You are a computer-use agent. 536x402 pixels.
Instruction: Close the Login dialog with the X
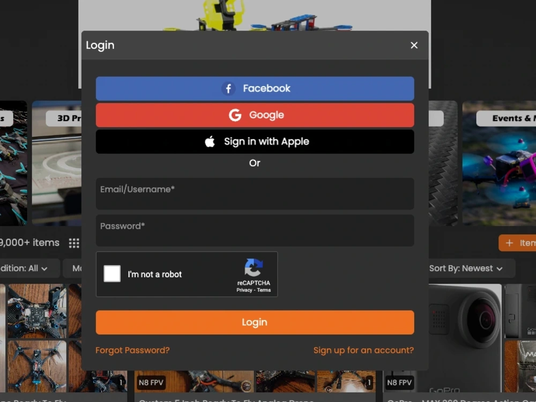point(414,45)
